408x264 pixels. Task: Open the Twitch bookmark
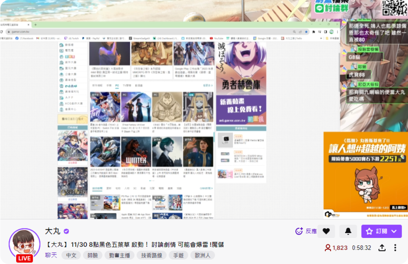pyautogui.click(x=72, y=38)
